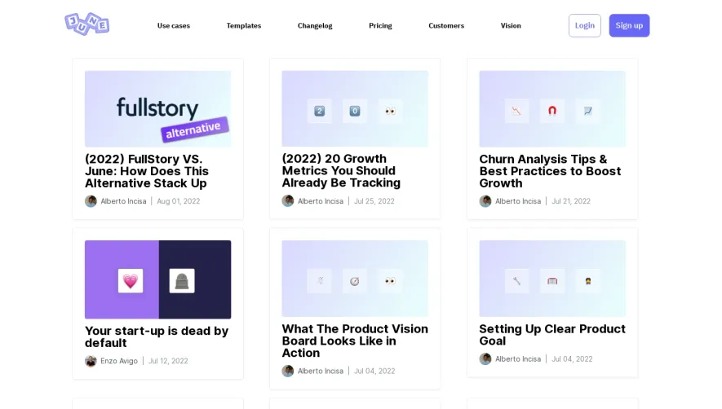Image resolution: width=722 pixels, height=409 pixels.
Task: Click Alberto Incisa on Growth Metrics article
Action: (321, 201)
